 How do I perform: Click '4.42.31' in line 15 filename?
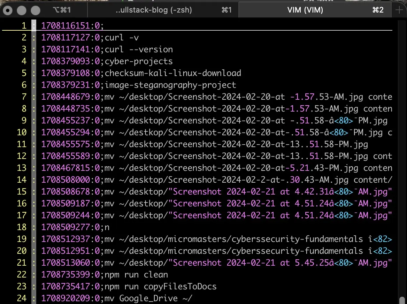click(x=312, y=192)
